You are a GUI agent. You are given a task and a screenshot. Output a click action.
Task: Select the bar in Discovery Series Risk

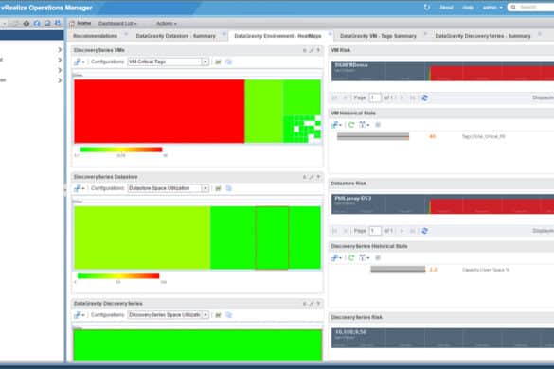click(442, 338)
